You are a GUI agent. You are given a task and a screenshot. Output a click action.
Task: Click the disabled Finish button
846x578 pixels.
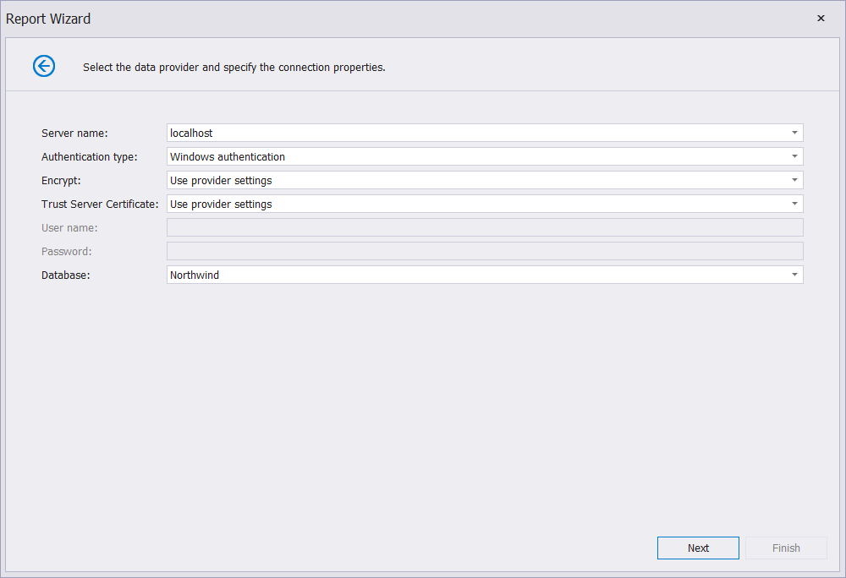(x=786, y=548)
